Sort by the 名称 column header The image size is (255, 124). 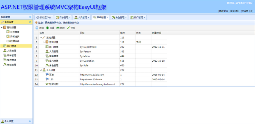coord(59,33)
